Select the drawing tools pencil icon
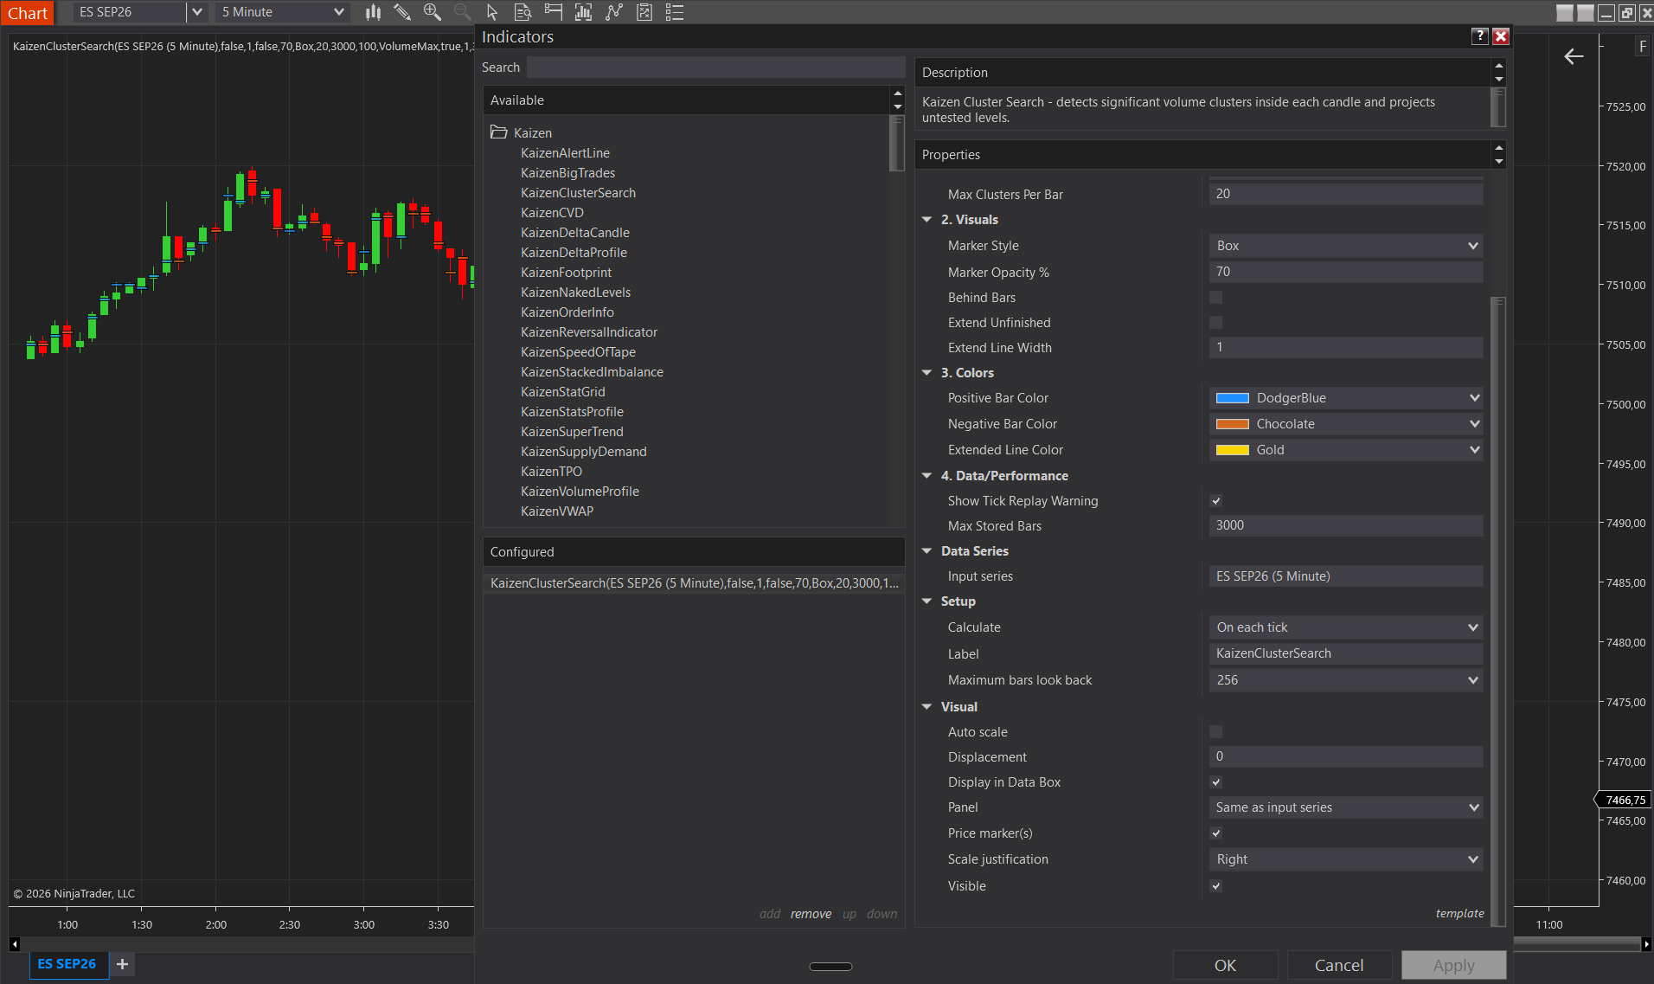 tap(402, 12)
